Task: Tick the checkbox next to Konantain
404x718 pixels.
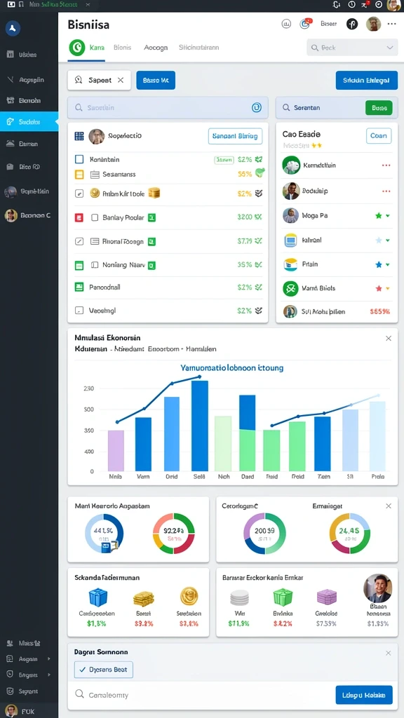Action: coord(79,159)
